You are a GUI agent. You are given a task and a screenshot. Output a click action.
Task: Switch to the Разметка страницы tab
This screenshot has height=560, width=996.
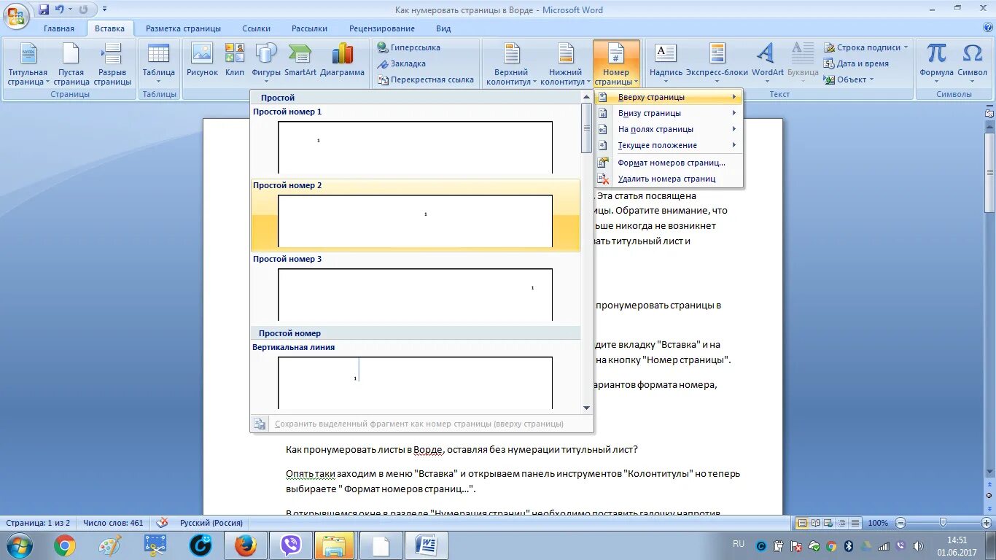pyautogui.click(x=183, y=28)
